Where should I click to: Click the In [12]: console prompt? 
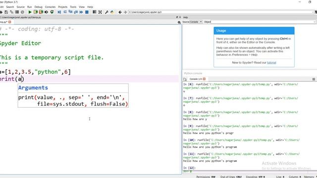click(x=189, y=168)
